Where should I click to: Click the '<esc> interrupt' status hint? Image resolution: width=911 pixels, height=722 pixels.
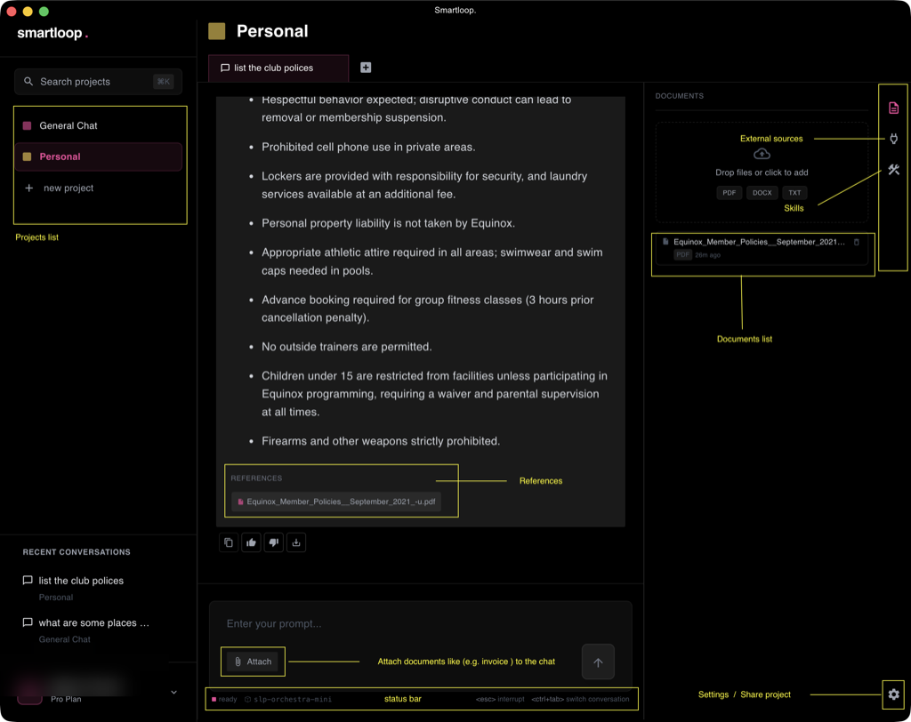500,700
